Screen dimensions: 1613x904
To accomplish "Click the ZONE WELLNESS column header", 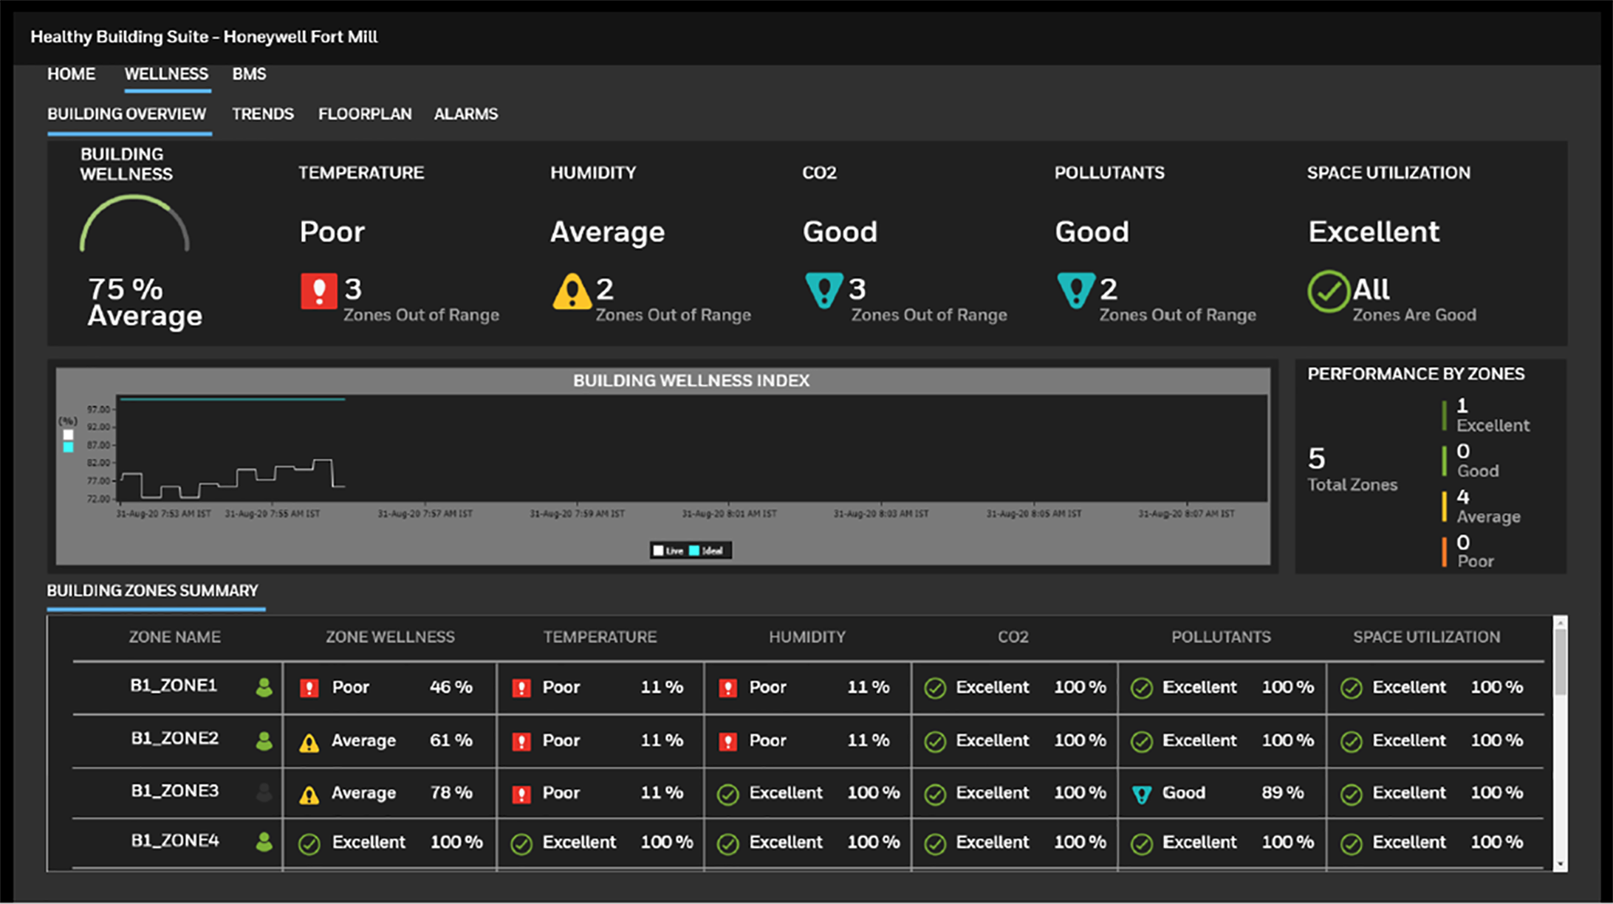I will pos(390,637).
